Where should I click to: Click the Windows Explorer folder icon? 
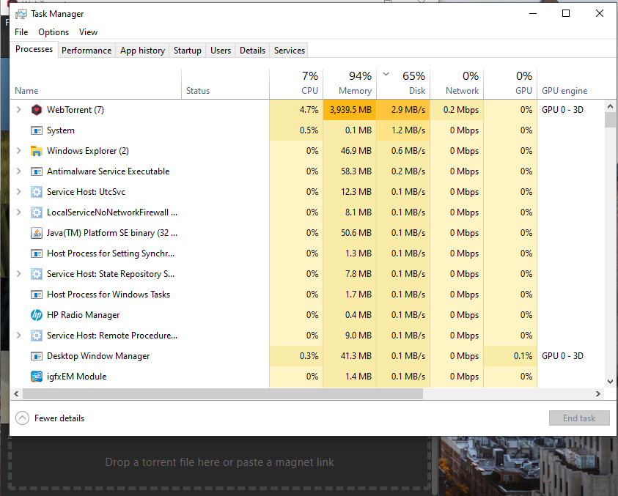coord(36,151)
